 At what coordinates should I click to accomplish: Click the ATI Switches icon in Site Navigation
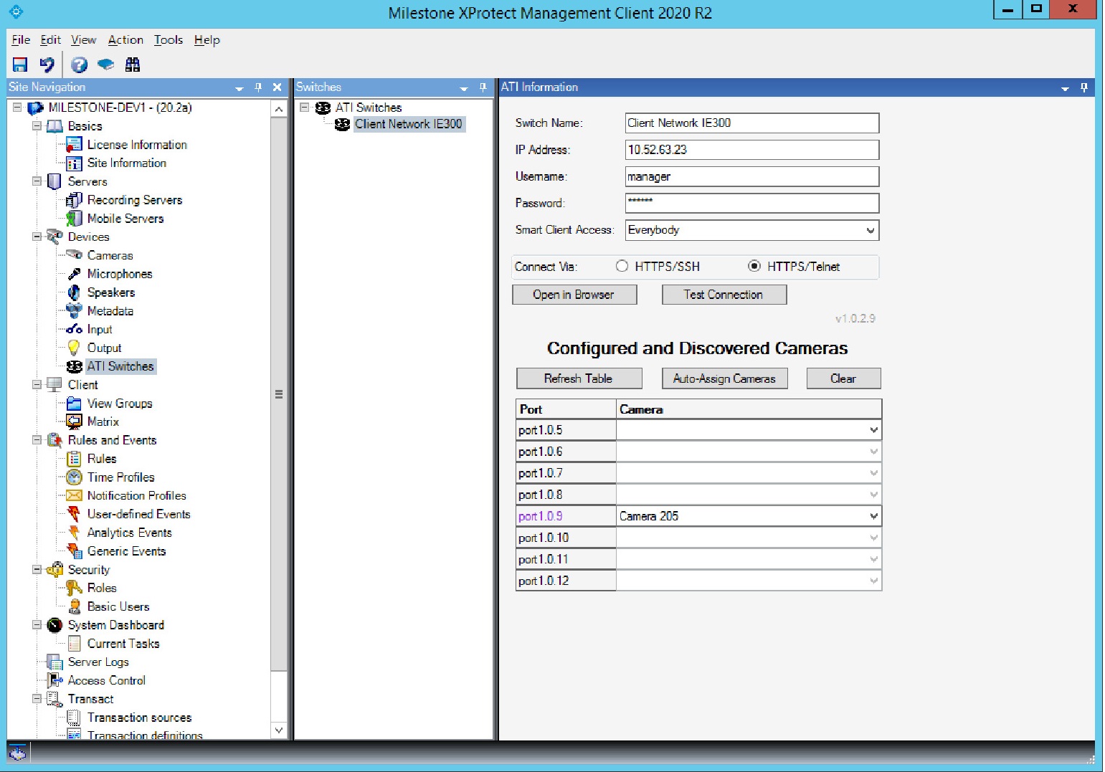click(x=74, y=366)
